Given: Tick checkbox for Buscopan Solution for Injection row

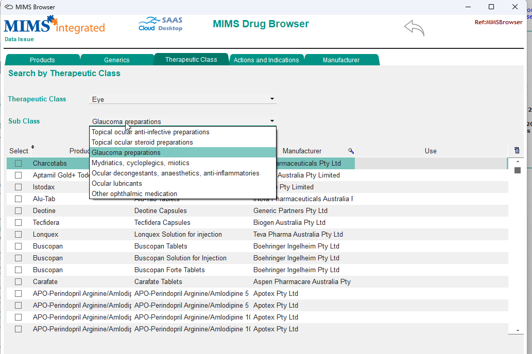Looking at the screenshot, I should click(x=19, y=258).
